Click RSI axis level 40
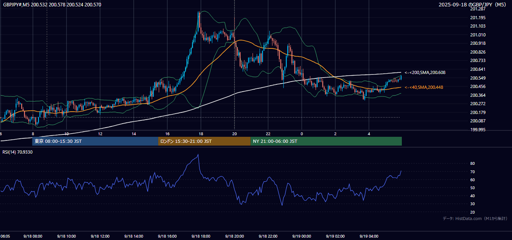512x240 pixels. [472, 196]
